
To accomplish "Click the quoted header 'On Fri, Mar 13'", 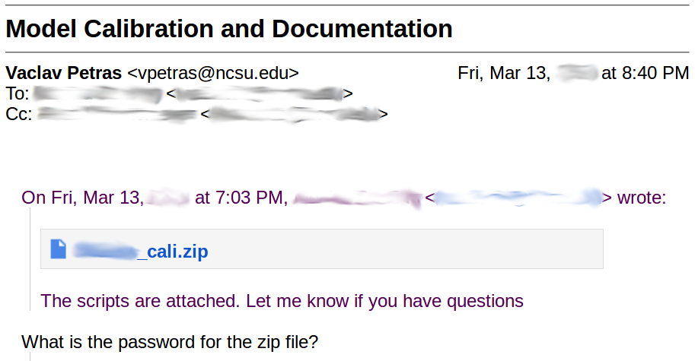I will (x=82, y=198).
